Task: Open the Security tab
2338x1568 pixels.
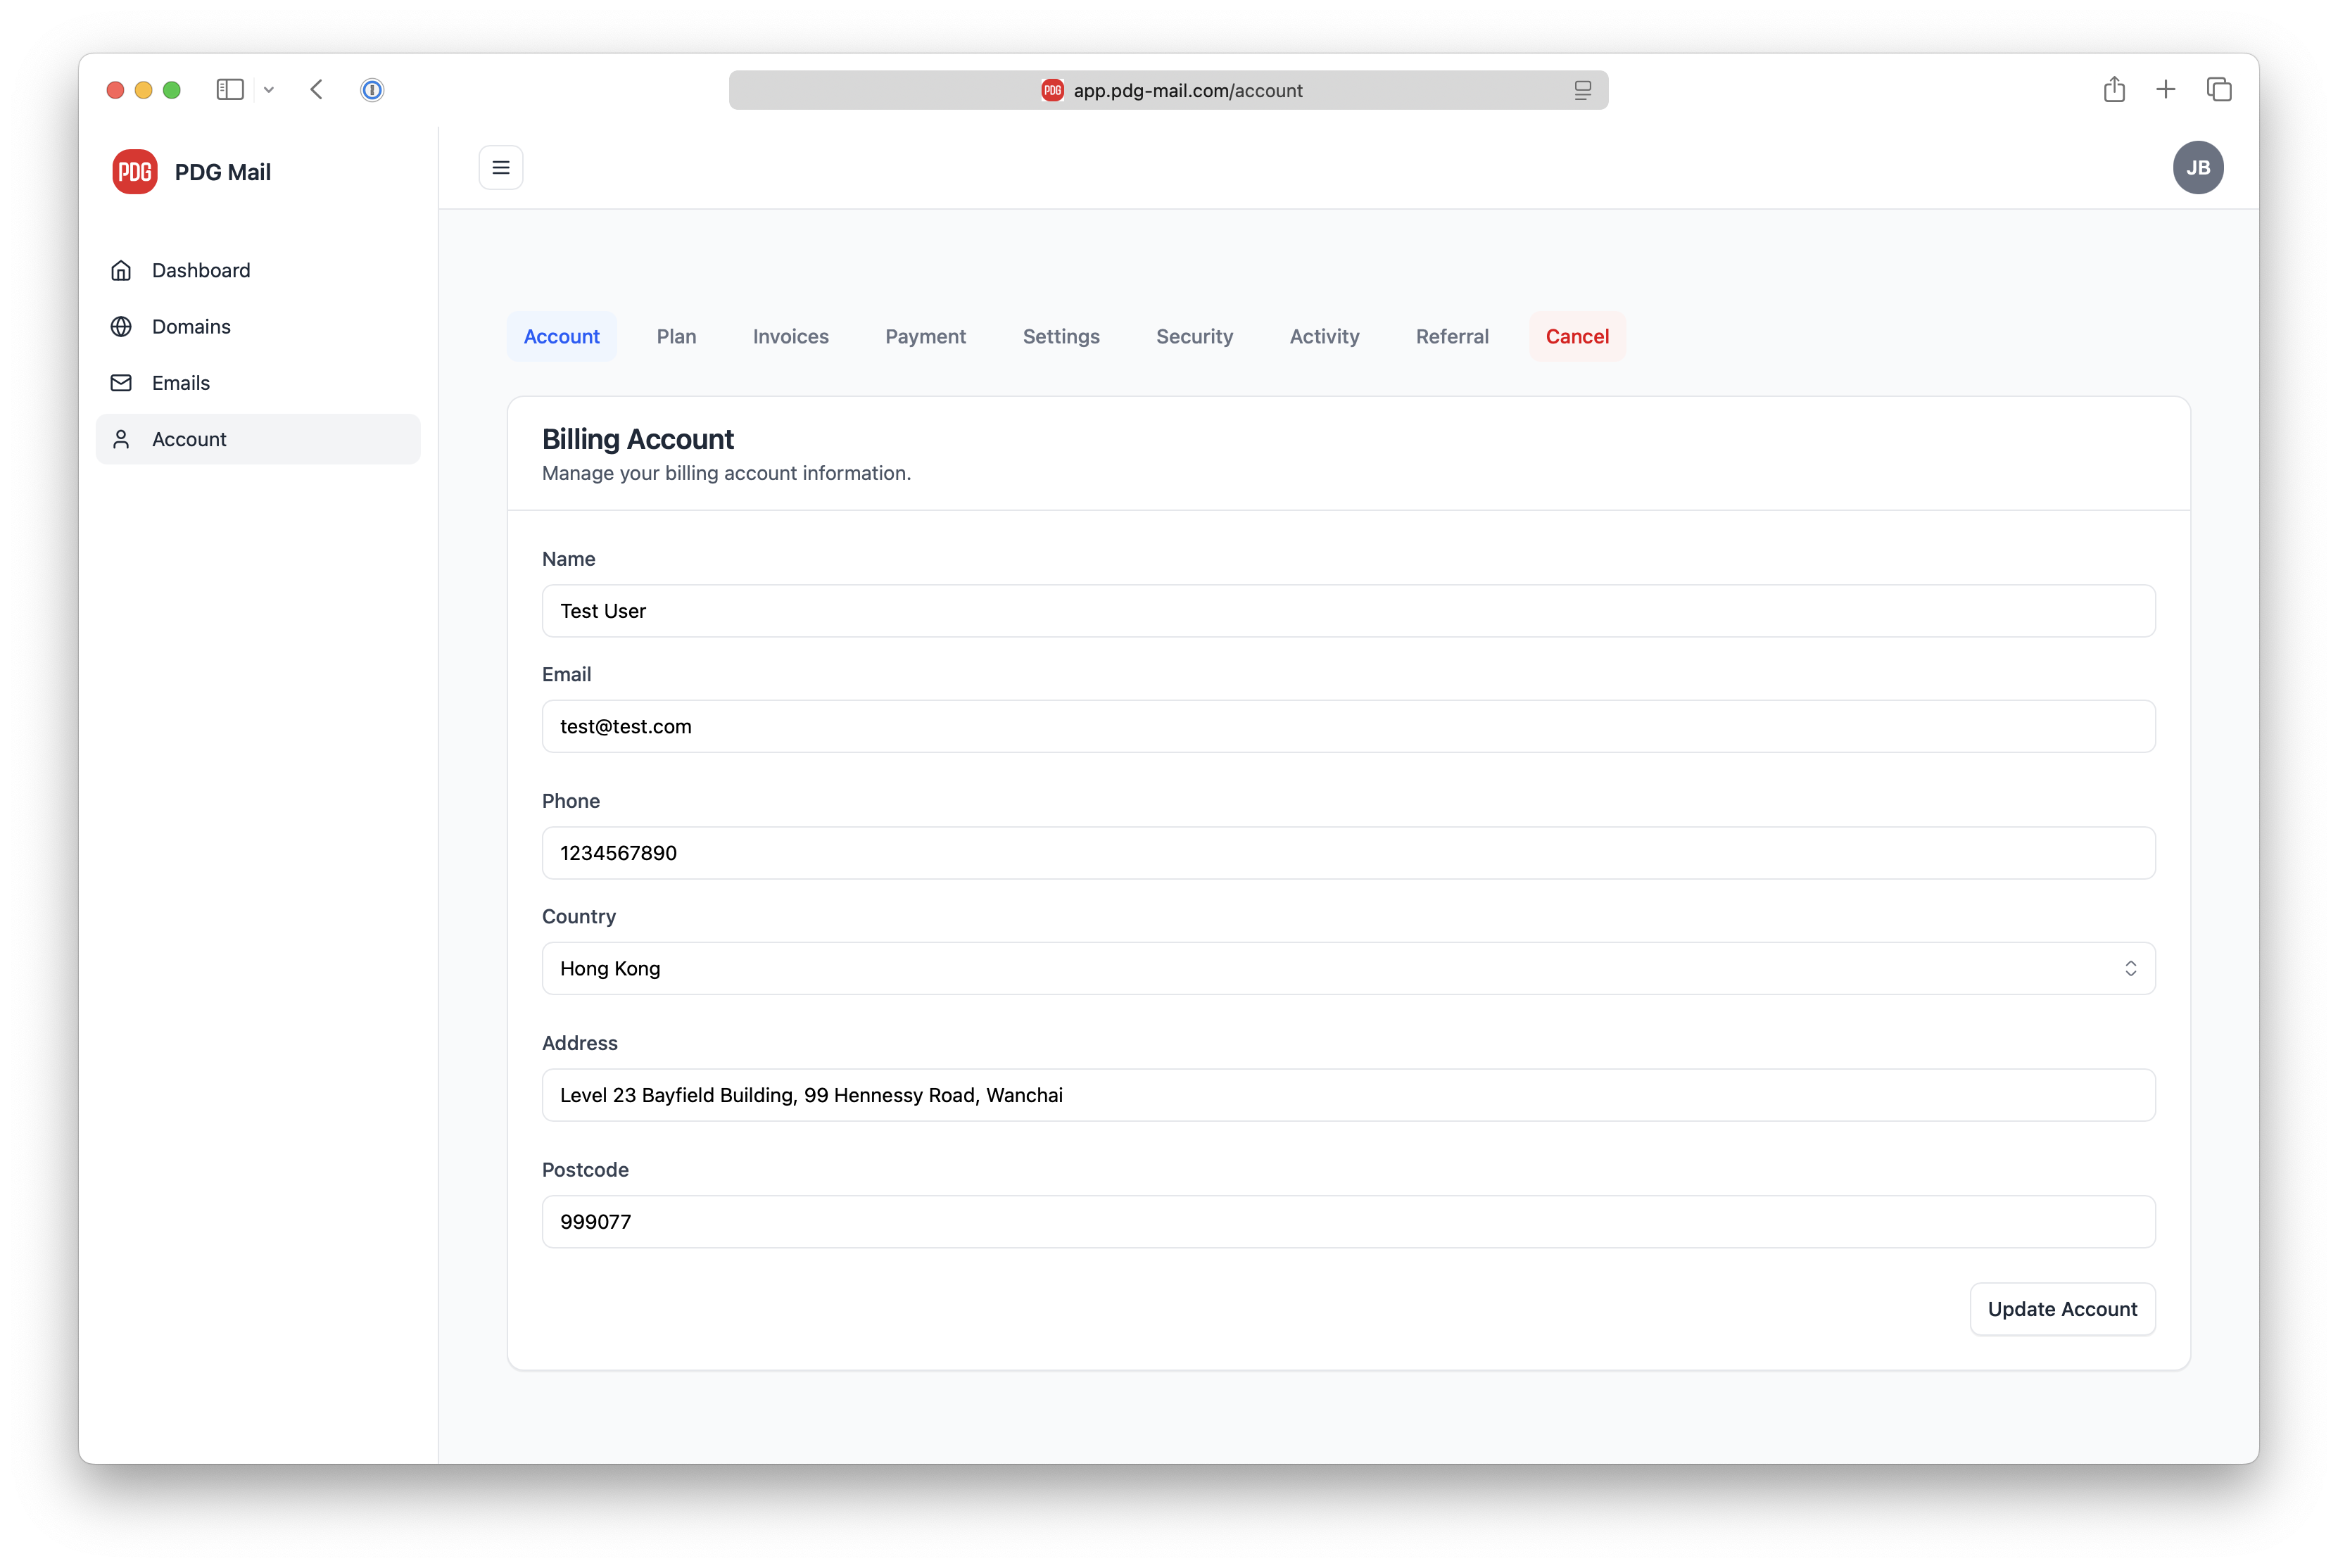Action: click(x=1194, y=336)
